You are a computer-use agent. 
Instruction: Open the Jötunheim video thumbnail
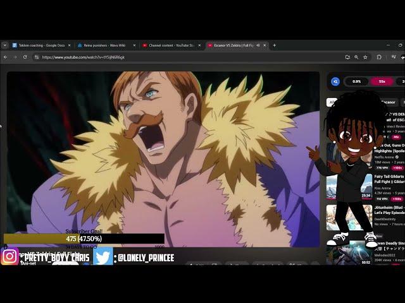point(349,218)
